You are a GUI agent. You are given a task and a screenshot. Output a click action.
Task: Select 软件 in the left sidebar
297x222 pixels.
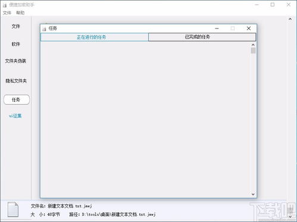pyautogui.click(x=16, y=44)
